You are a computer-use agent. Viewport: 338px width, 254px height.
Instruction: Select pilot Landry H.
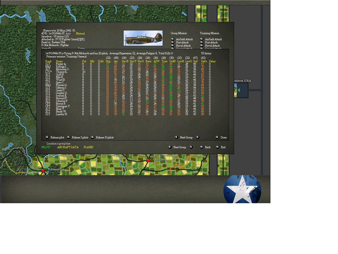point(62,114)
